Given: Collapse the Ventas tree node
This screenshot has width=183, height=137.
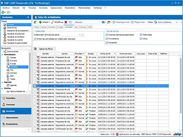Looking at the screenshot, I should [x=2, y=88].
